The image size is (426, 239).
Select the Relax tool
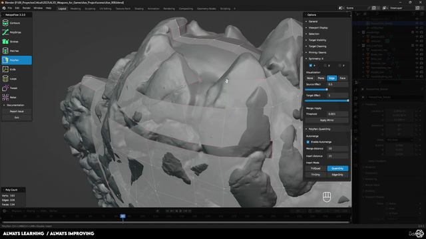[x=17, y=97]
